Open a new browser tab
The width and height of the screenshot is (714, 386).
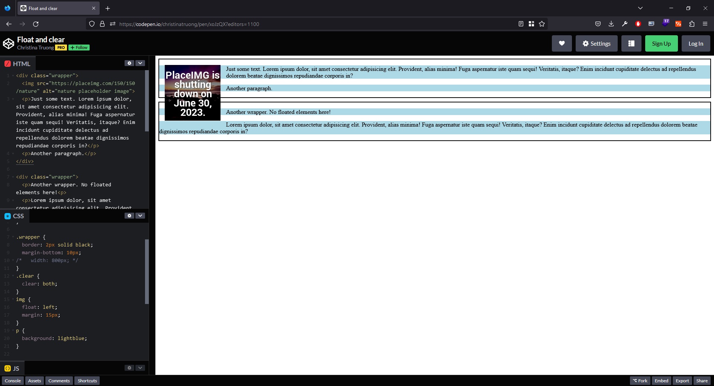107,8
